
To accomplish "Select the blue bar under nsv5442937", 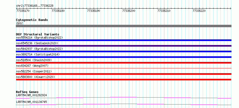I will (124, 51).
